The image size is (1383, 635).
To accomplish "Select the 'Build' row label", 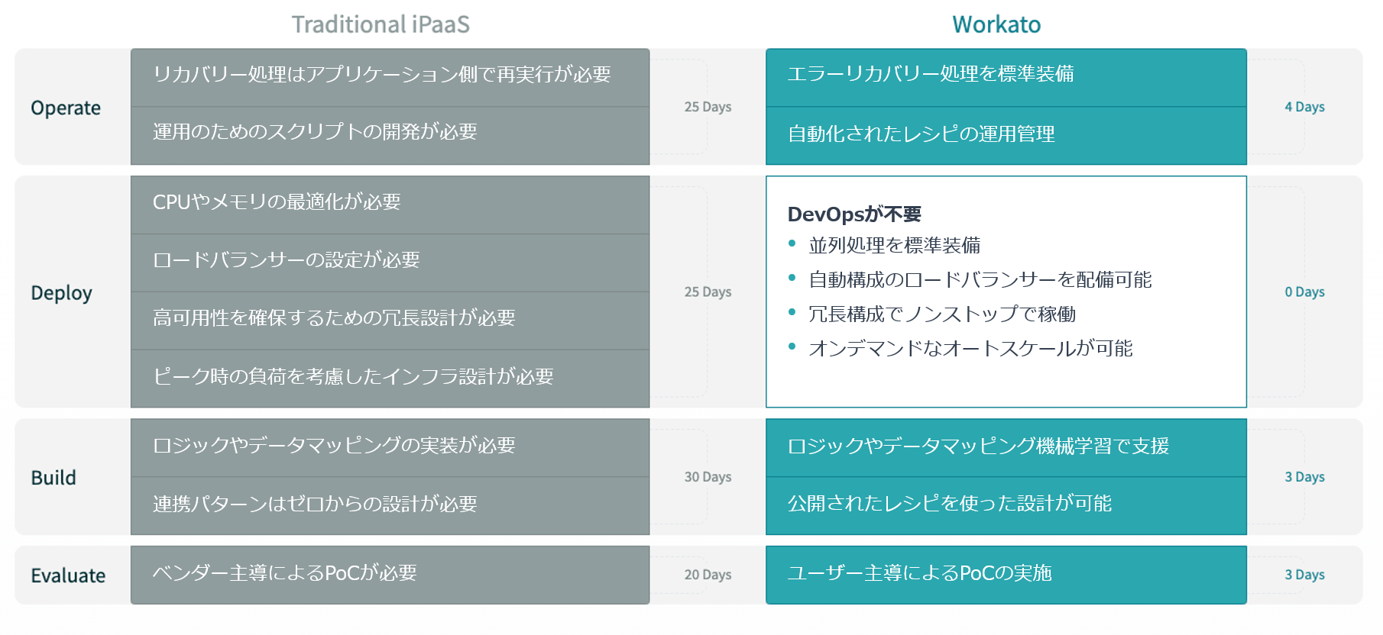I will [53, 477].
